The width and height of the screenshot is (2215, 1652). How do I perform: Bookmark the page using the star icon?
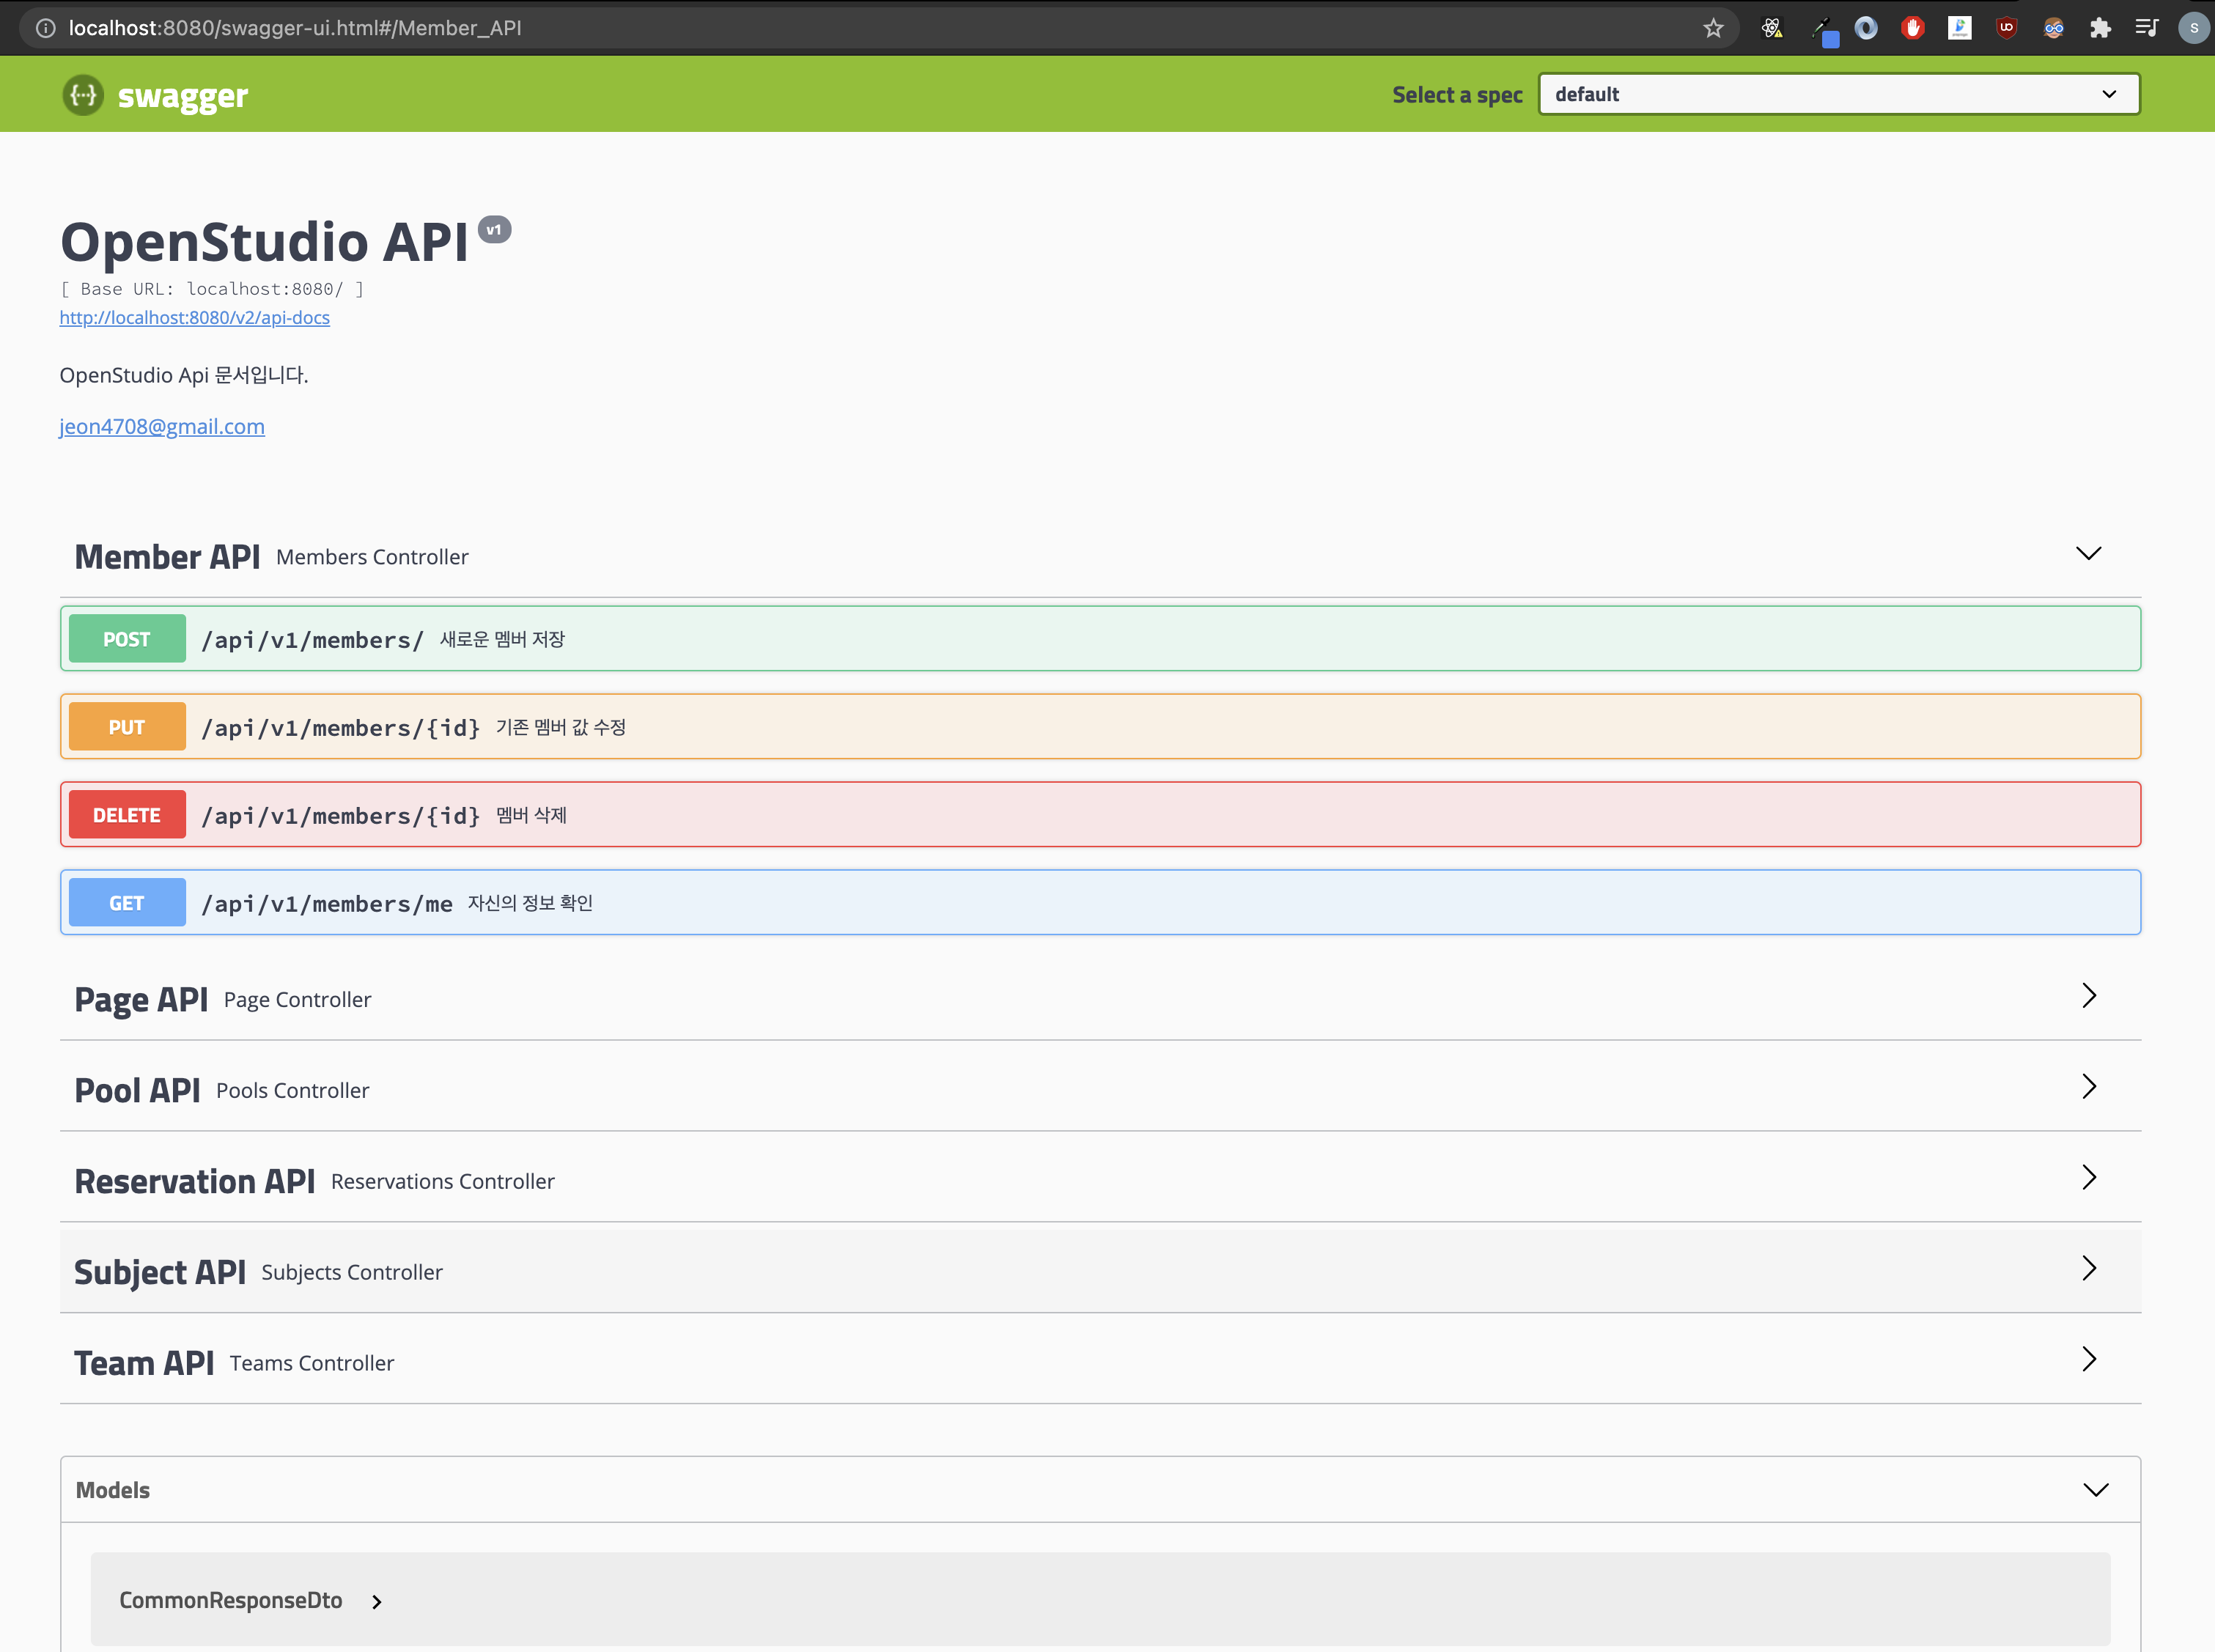pyautogui.click(x=1714, y=27)
